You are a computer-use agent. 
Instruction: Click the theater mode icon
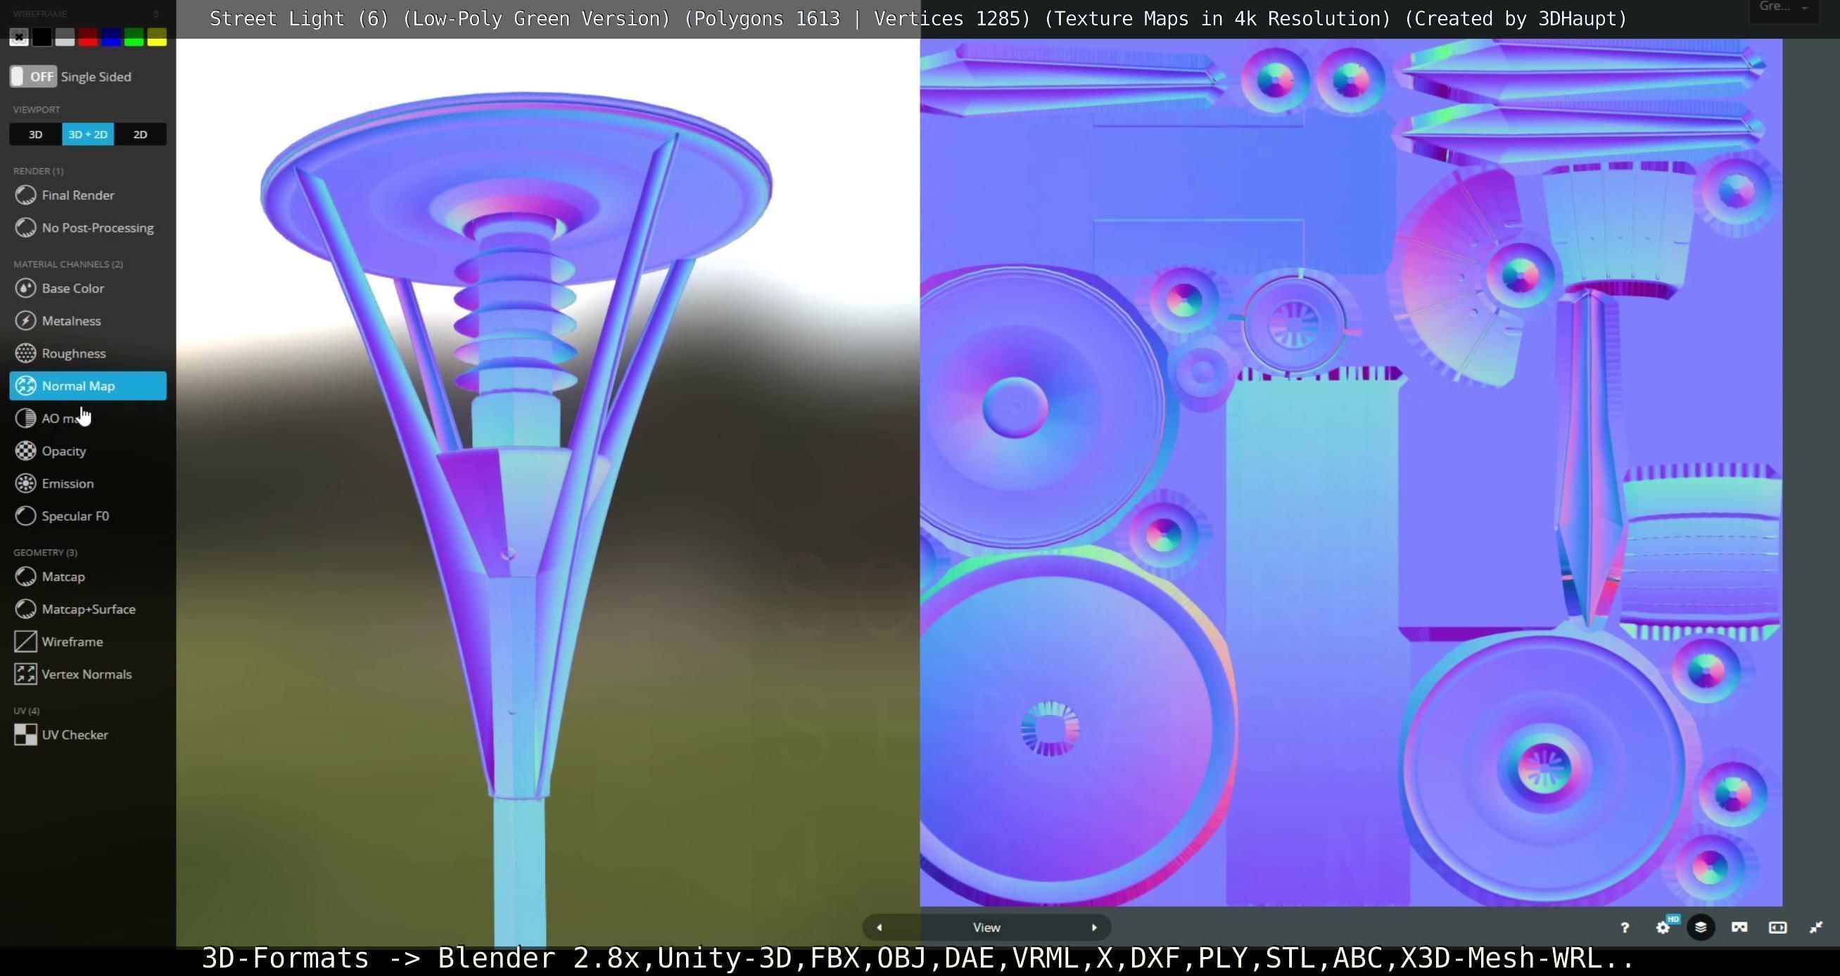[1777, 927]
